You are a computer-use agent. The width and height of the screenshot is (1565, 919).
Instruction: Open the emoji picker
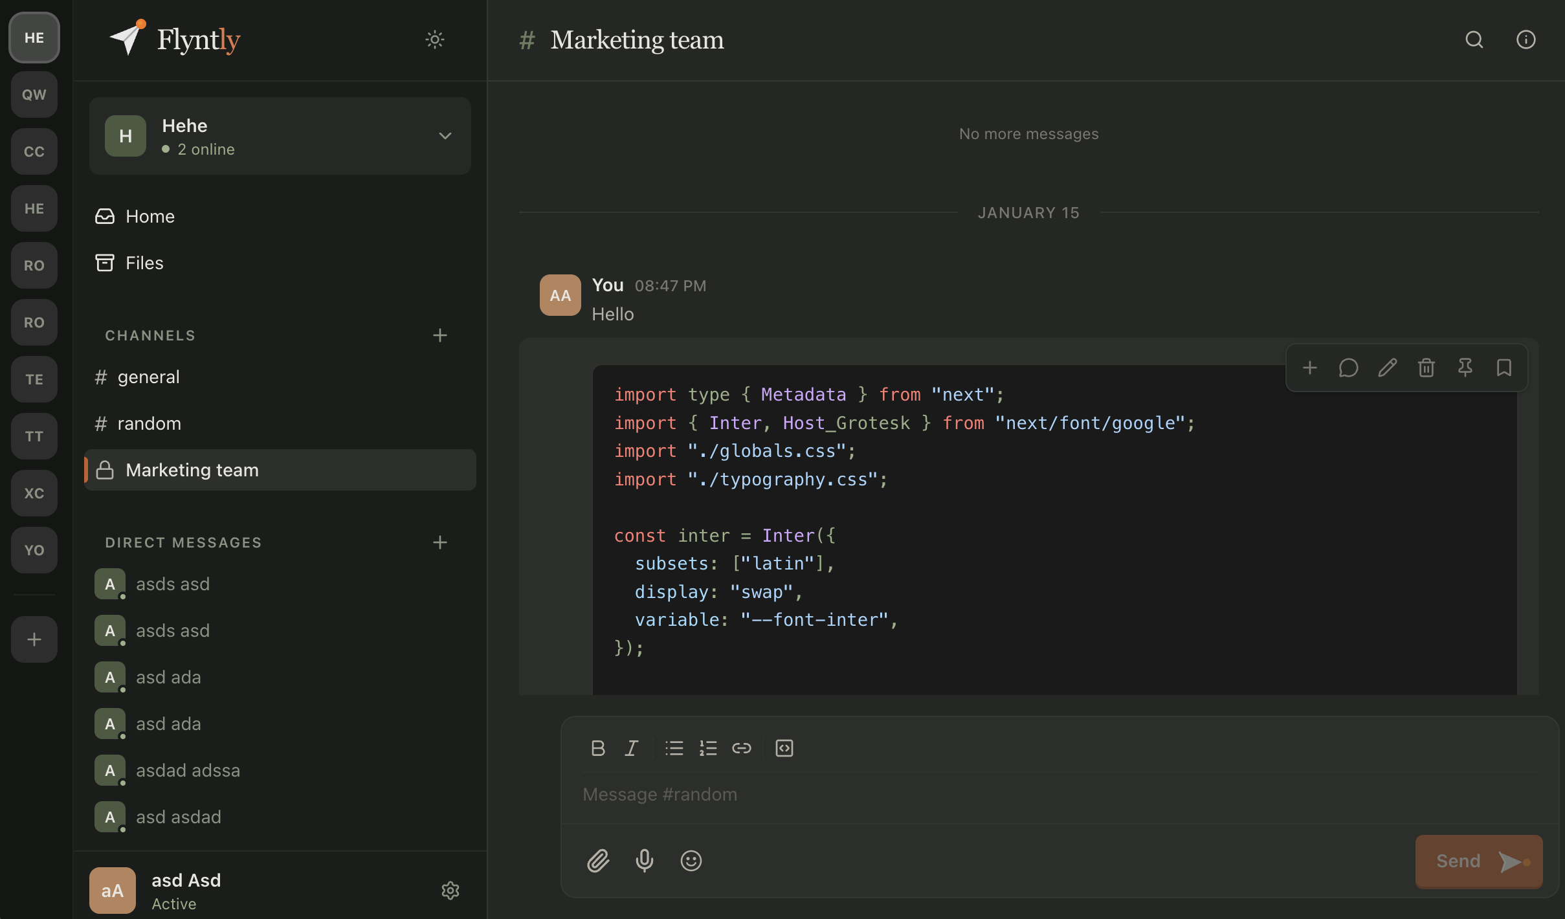(x=691, y=861)
